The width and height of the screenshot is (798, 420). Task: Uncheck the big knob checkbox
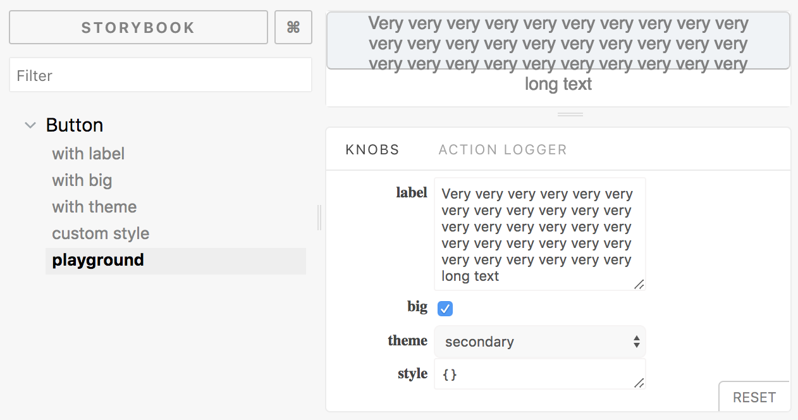445,309
